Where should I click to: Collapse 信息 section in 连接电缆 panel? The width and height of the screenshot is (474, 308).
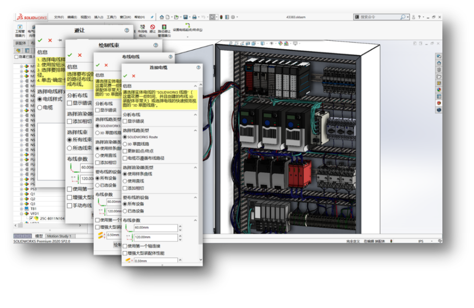pos(195,86)
